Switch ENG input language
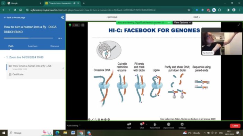This screenshot has height=136, width=243. tap(221, 133)
